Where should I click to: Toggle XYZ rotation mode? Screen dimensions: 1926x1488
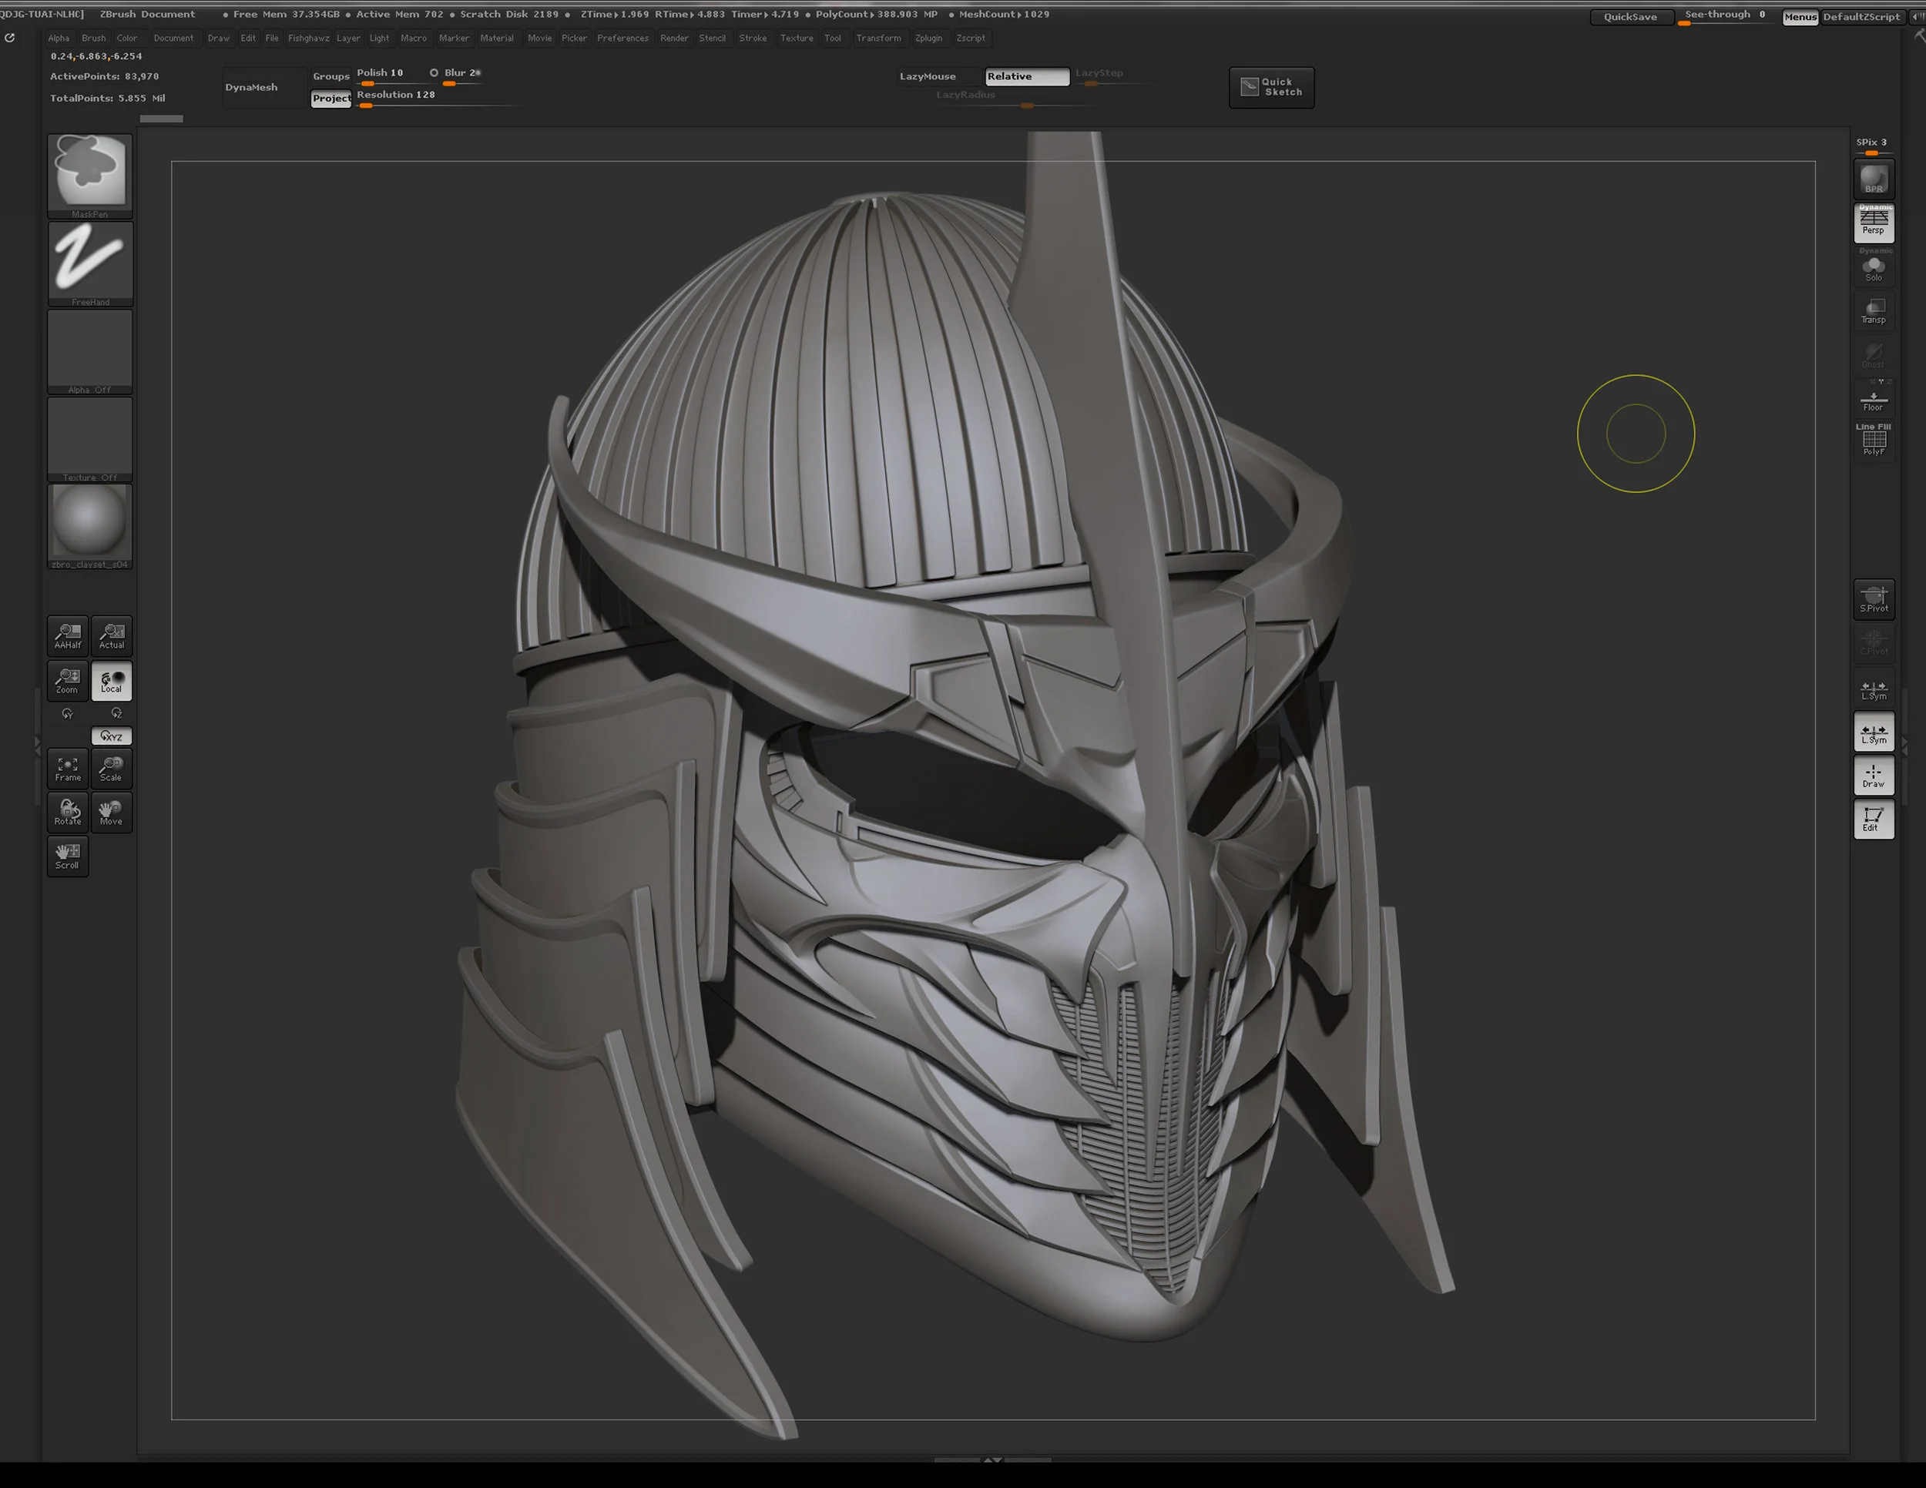point(112,736)
